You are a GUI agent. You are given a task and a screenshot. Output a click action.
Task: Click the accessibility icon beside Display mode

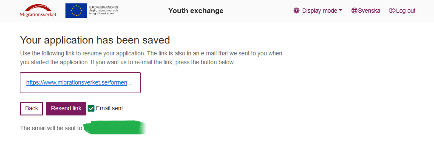296,11
